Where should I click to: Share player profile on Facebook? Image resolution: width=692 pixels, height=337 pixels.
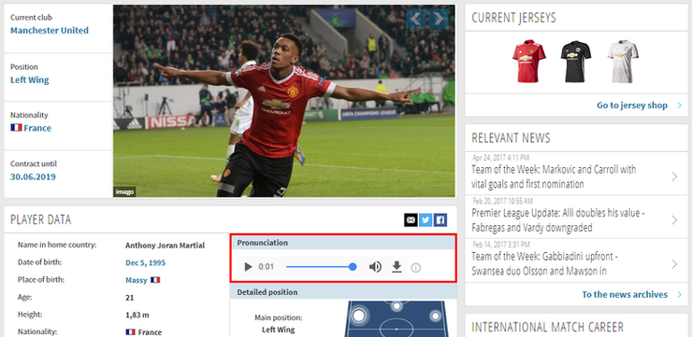(x=440, y=219)
